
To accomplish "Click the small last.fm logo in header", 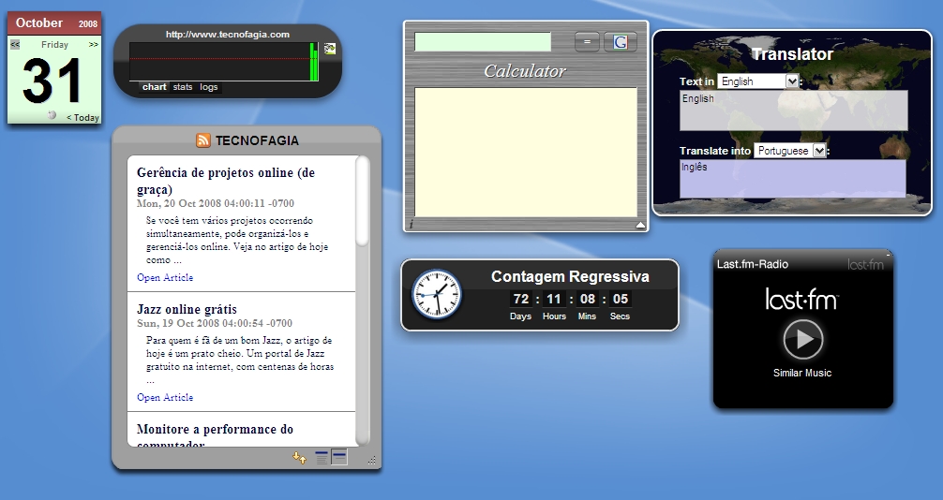I will pyautogui.click(x=865, y=264).
